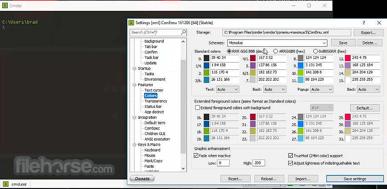Click the scheme Delete... button
387x189 pixels.
(x=370, y=43)
